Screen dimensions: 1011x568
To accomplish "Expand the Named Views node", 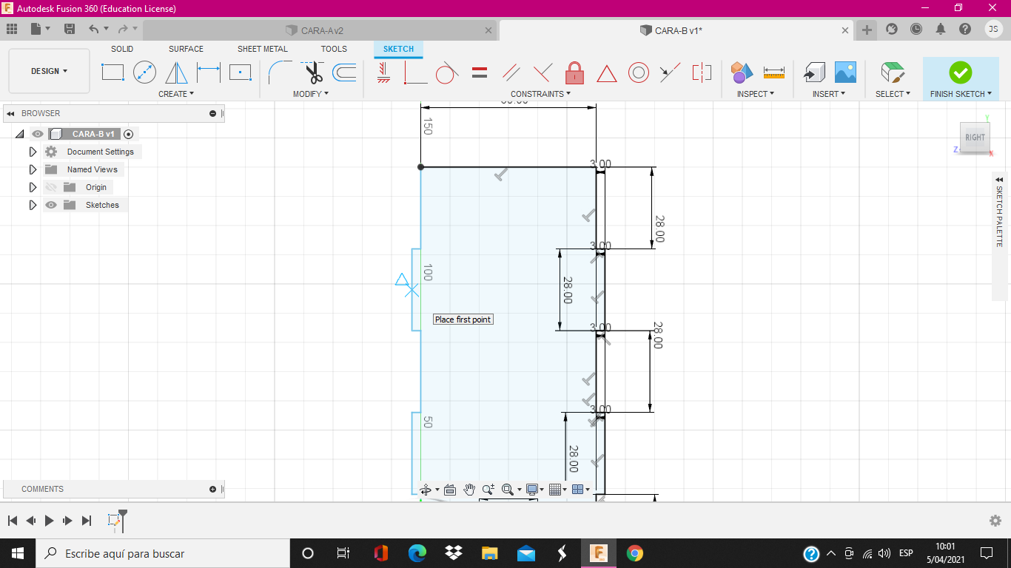I will [33, 169].
